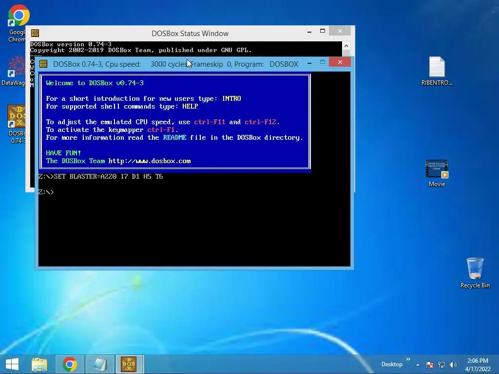This screenshot has width=499, height=374.
Task: Click the http://www.dosbox.com URL text
Action: click(150, 161)
